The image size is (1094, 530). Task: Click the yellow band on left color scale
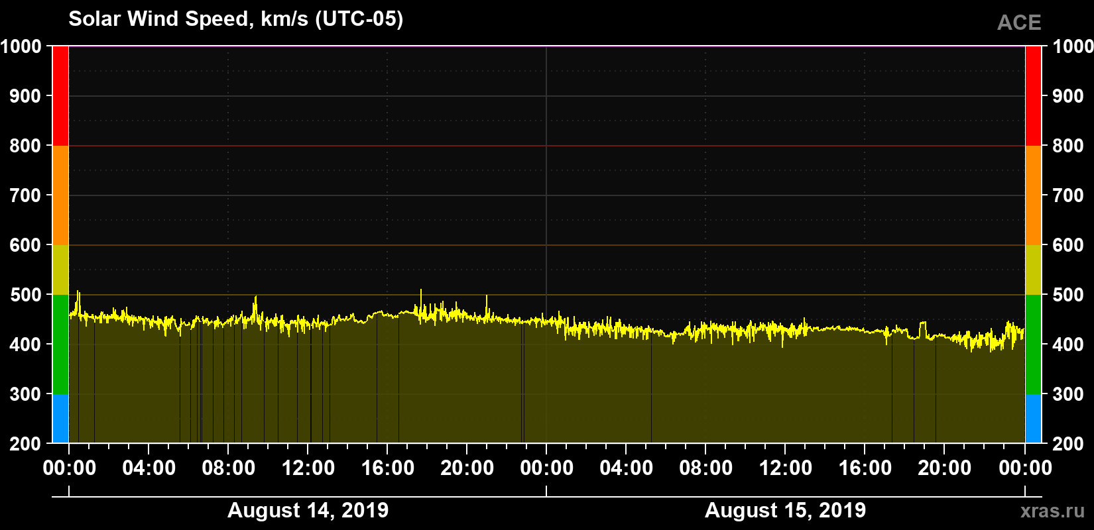click(x=60, y=270)
